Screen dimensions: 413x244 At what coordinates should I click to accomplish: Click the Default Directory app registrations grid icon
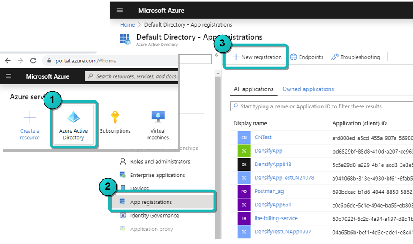tap(125, 39)
